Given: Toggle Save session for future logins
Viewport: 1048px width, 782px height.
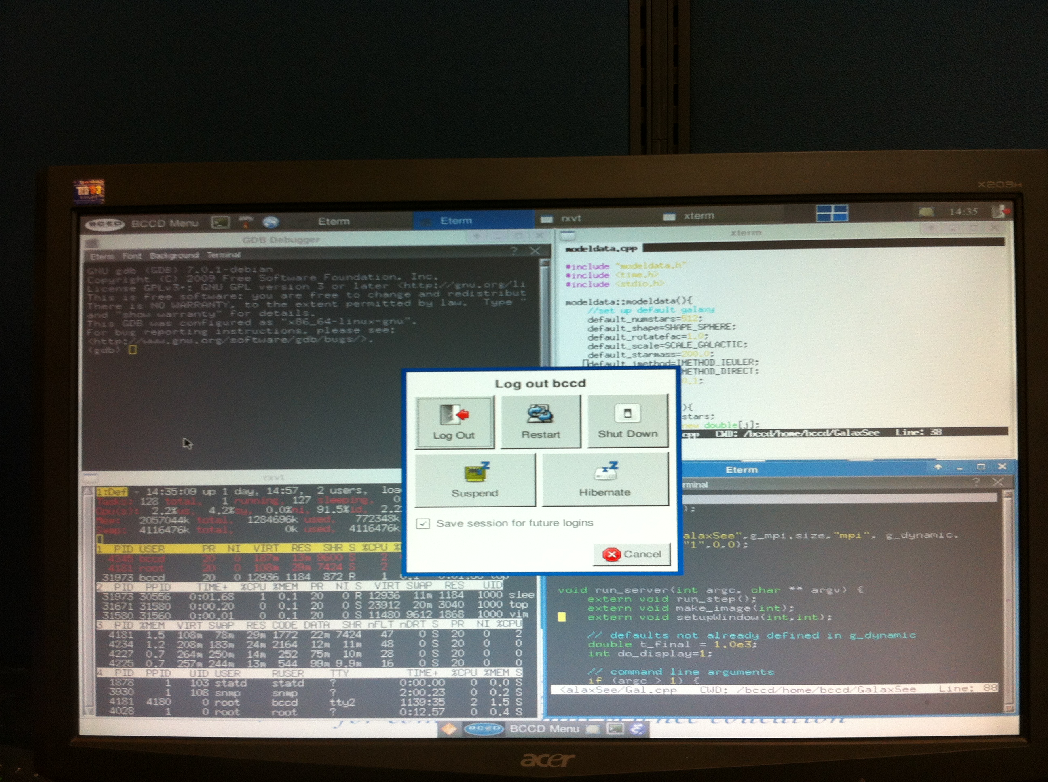Looking at the screenshot, I should 423,523.
